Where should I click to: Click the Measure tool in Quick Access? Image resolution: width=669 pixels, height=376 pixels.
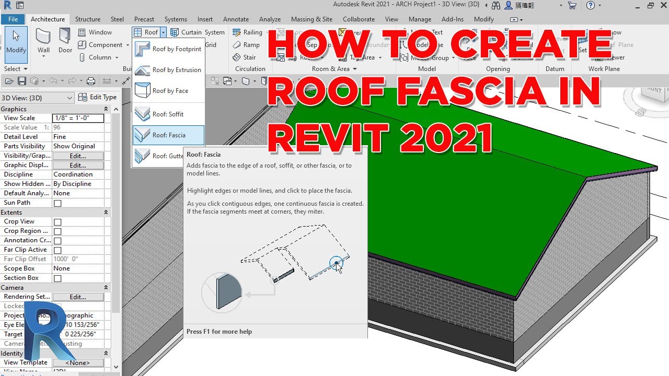tap(107, 81)
